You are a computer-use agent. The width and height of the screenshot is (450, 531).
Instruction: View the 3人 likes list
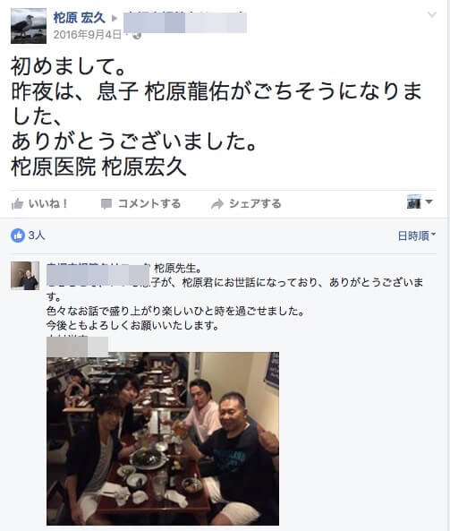point(37,236)
